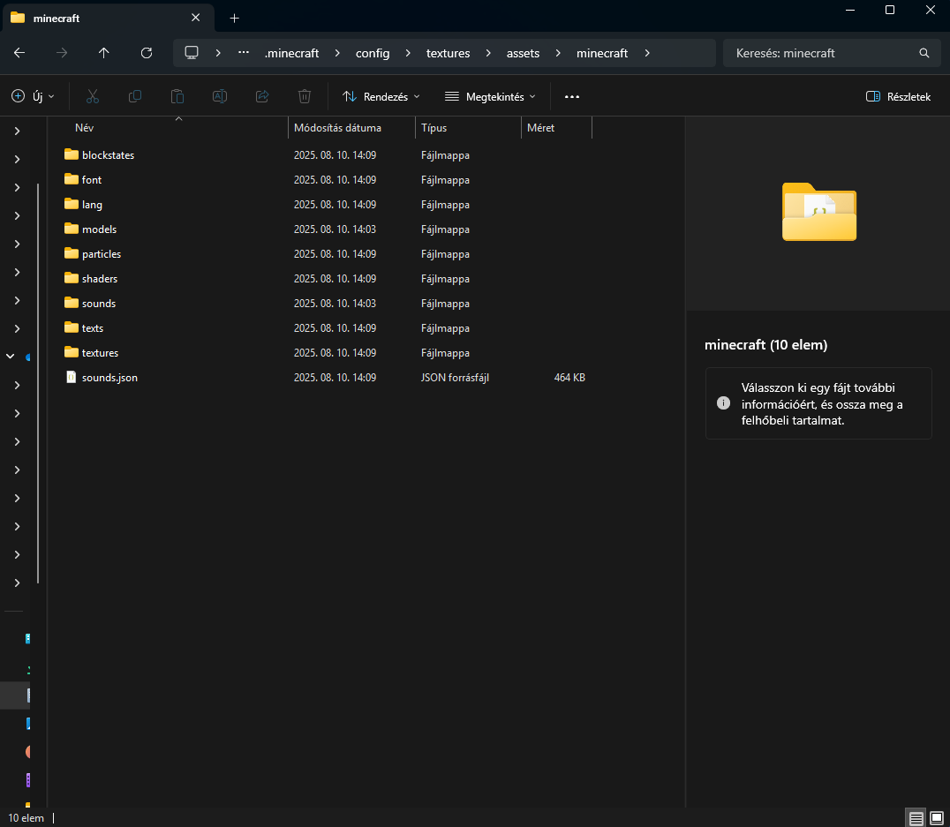Click the navigation pane scrollbar
This screenshot has width=950, height=827.
point(38,383)
